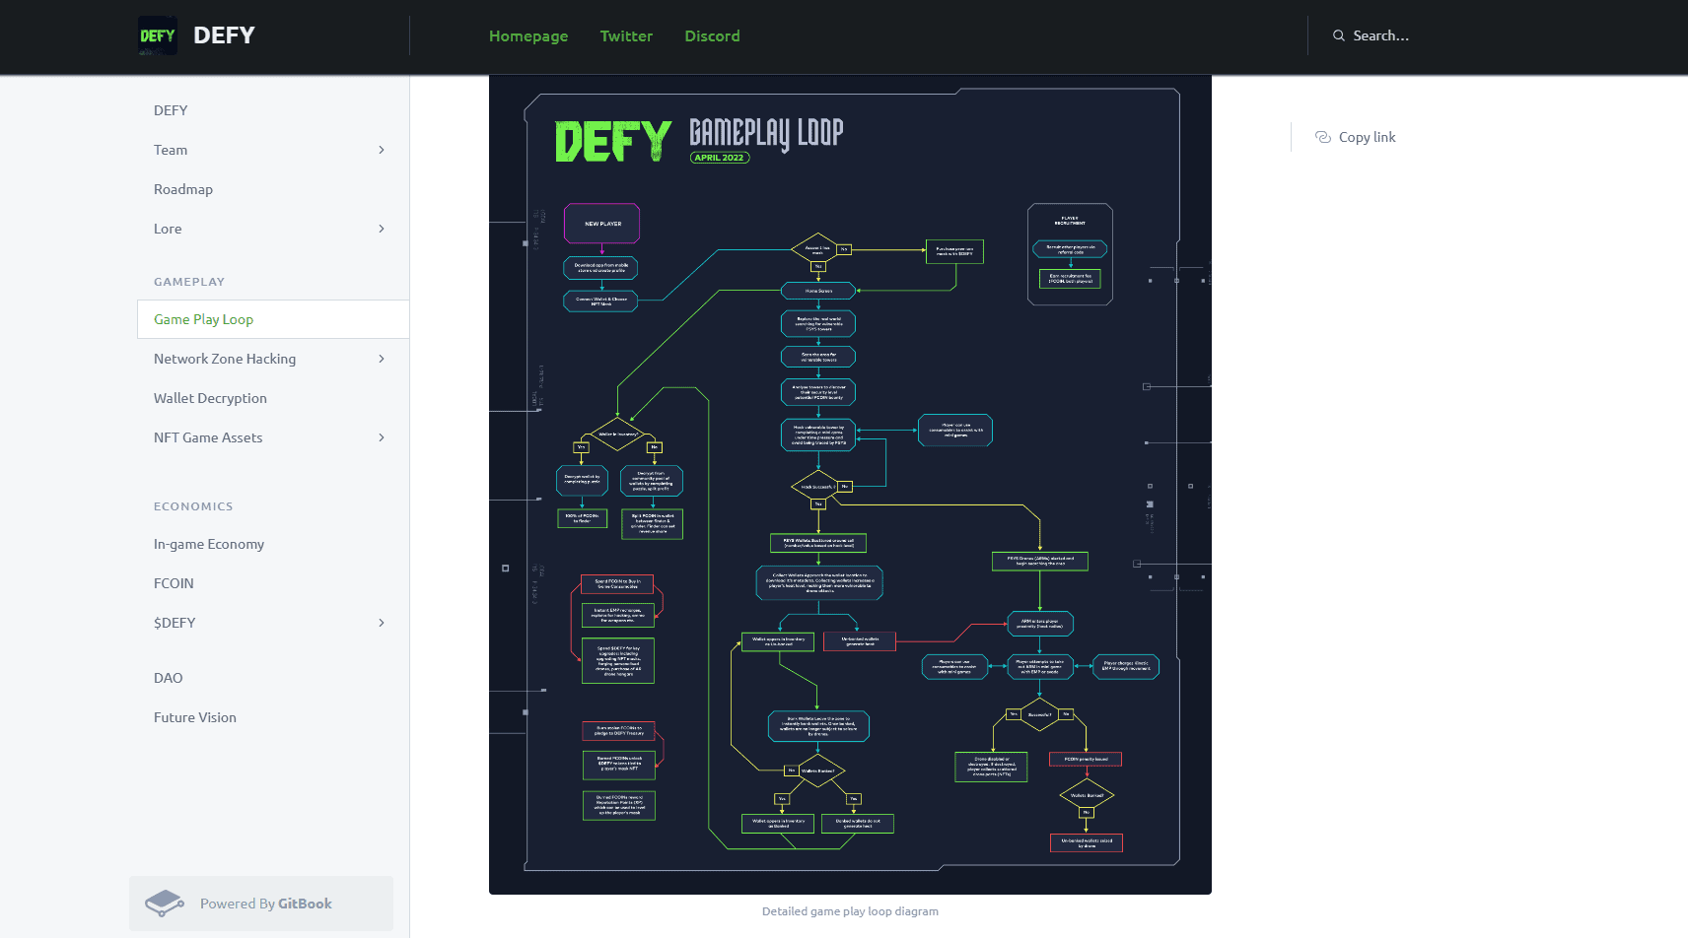The image size is (1688, 938).
Task: Click 'Detailed game play loop diagram' caption
Action: pyautogui.click(x=850, y=911)
